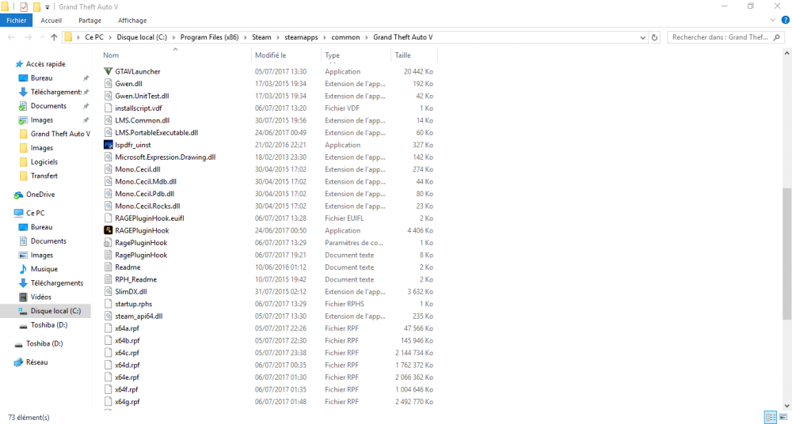Expand the ribbon with the chevron
This screenshot has width=792, height=424.
[772, 21]
